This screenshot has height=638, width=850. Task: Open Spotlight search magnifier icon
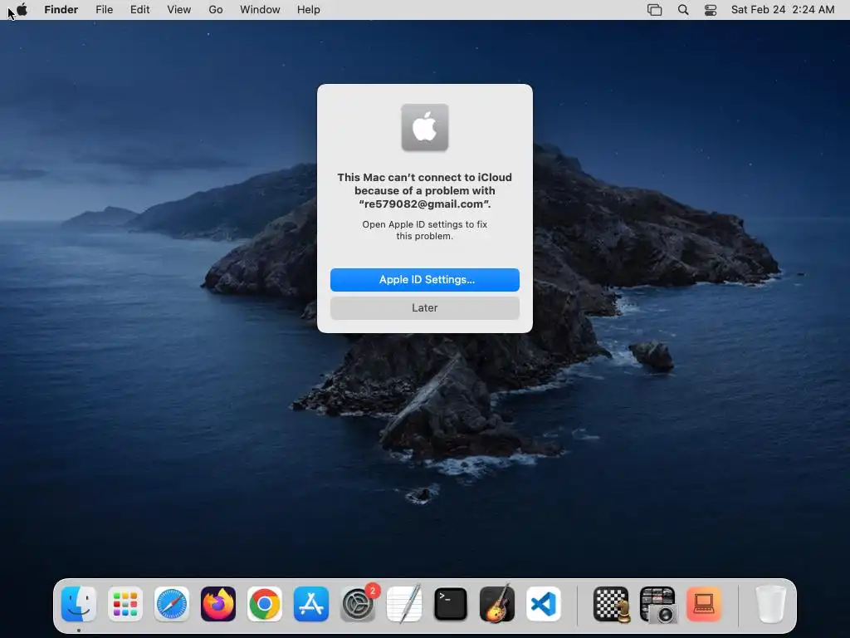coord(683,10)
